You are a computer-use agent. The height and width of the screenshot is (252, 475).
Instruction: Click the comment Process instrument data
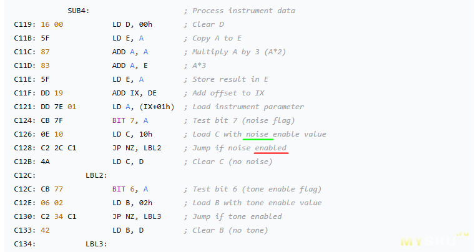point(243,11)
